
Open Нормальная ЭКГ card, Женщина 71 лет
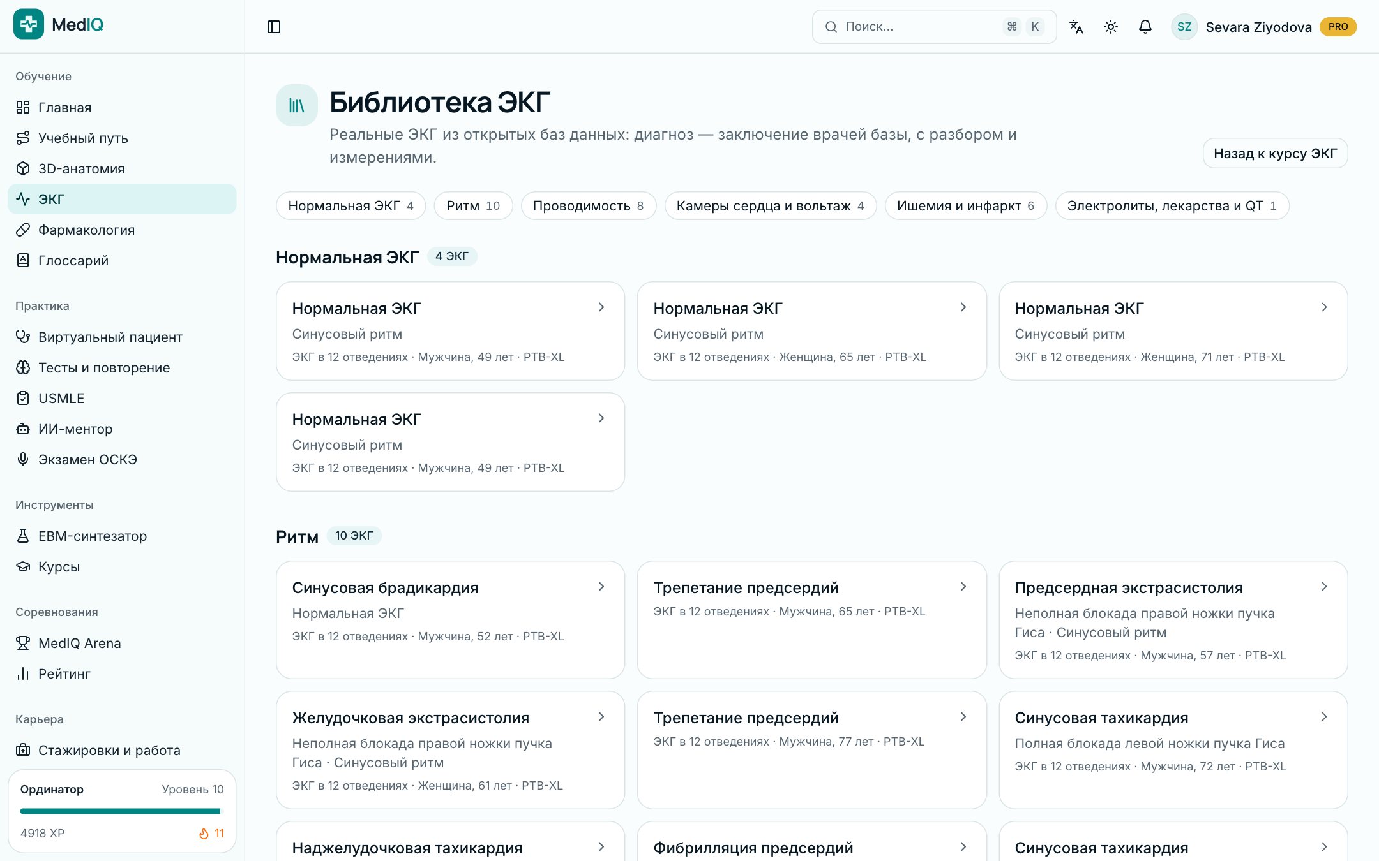[x=1173, y=331]
